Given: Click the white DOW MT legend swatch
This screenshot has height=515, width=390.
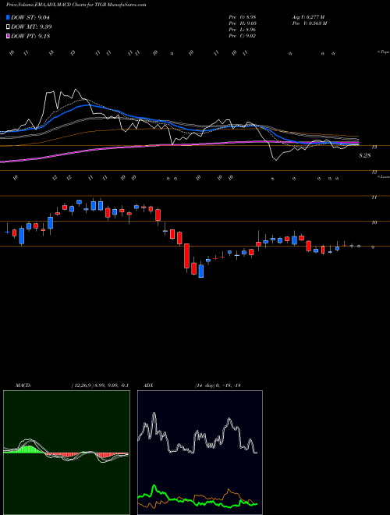Looking at the screenshot, I should pos(8,27).
